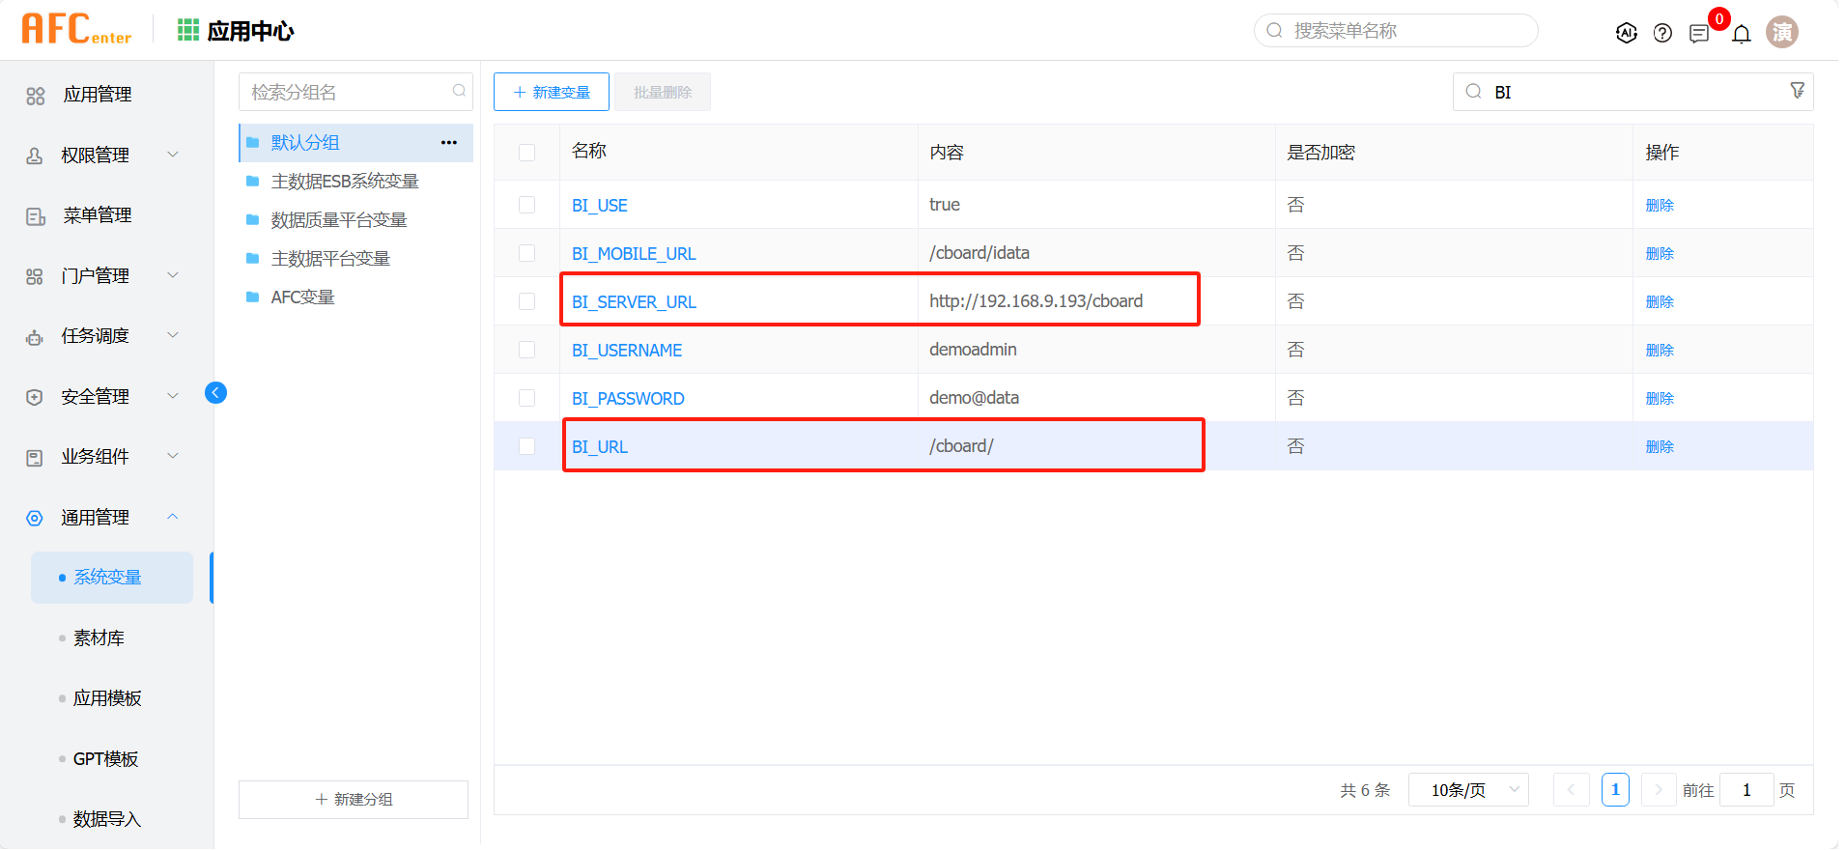The height and width of the screenshot is (850, 1845).
Task: Open more options for 默认分组
Action: tap(449, 143)
